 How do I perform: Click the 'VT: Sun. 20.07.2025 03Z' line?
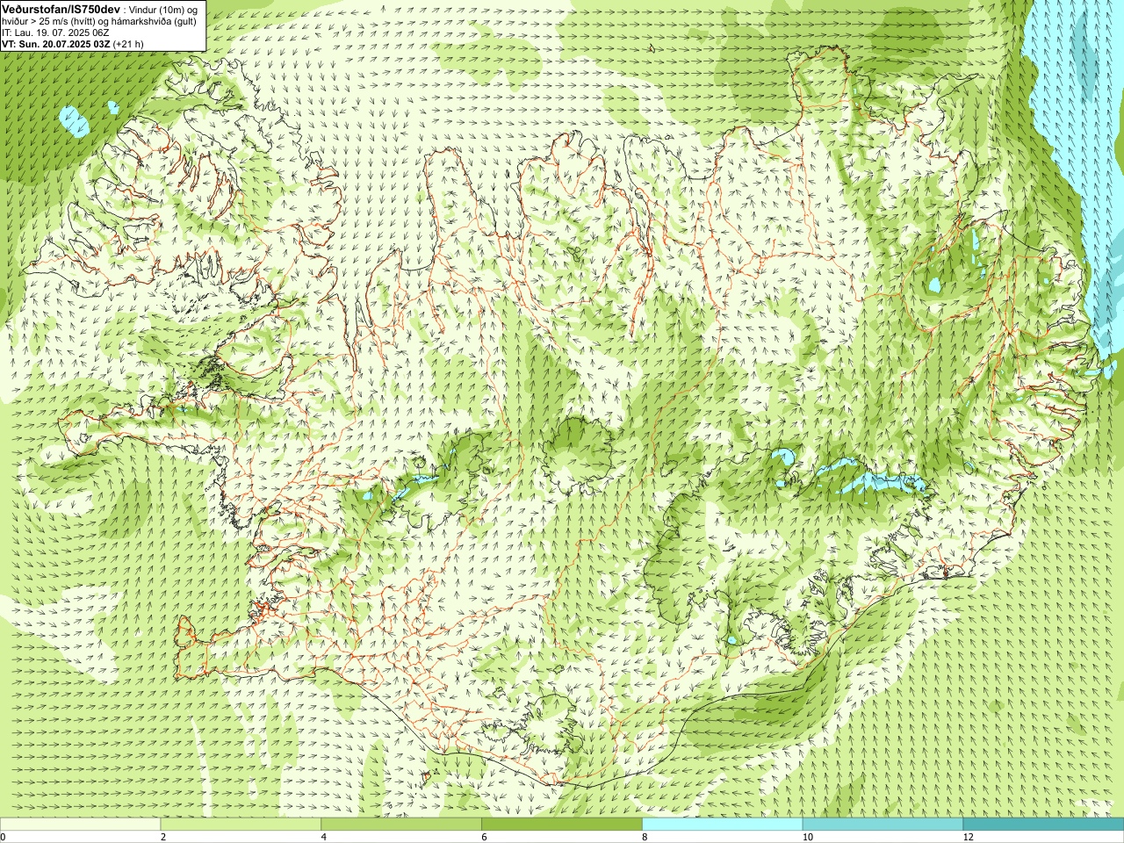56,43
